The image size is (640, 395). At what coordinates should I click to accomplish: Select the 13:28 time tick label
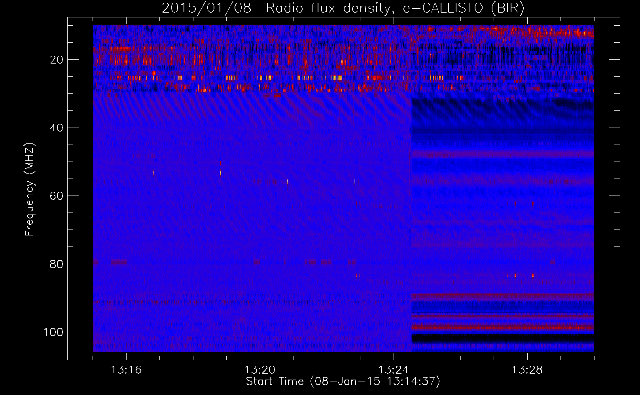[527, 370]
